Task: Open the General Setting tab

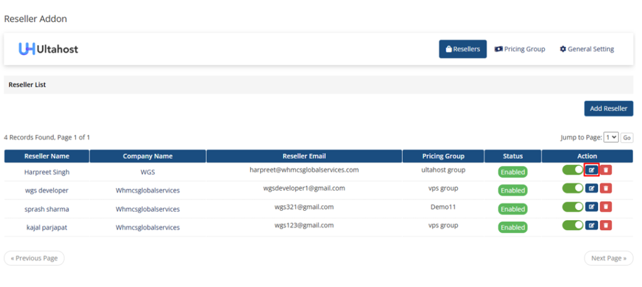Action: 587,49
